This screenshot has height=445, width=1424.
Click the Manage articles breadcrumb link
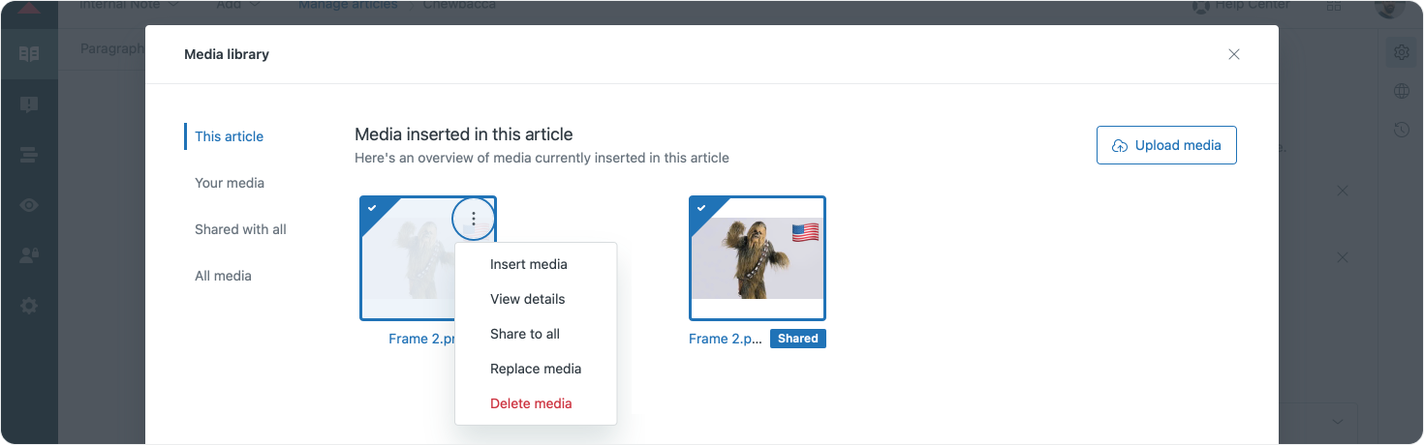tap(348, 5)
